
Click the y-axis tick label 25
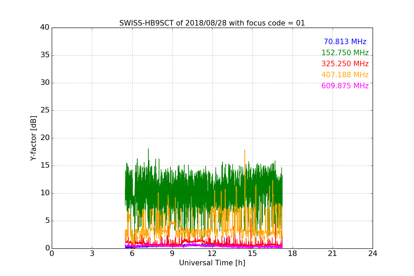coord(45,110)
